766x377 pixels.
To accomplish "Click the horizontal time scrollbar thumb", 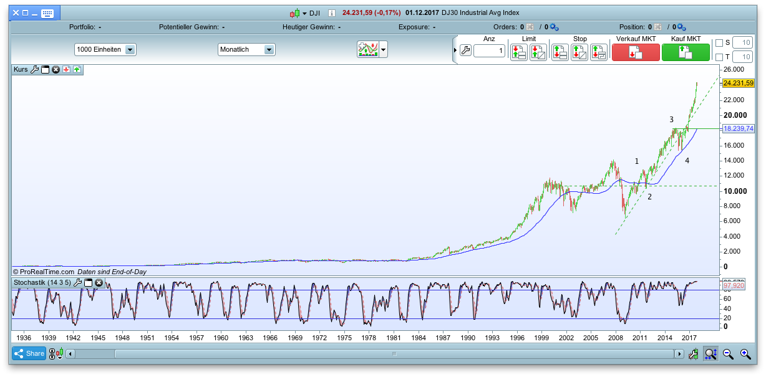I will tap(394, 354).
